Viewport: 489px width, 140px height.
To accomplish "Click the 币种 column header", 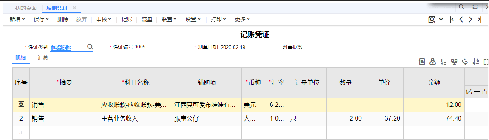I will tap(253, 83).
